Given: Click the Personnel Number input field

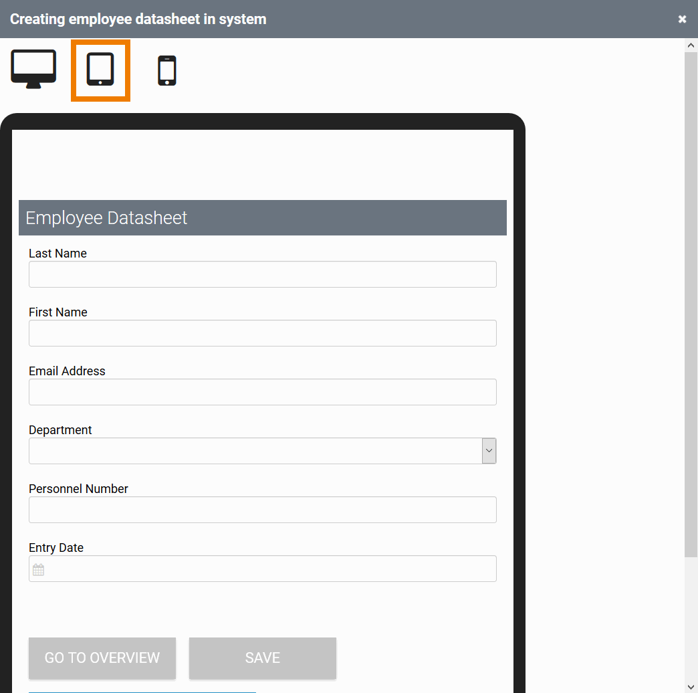Looking at the screenshot, I should click(263, 510).
